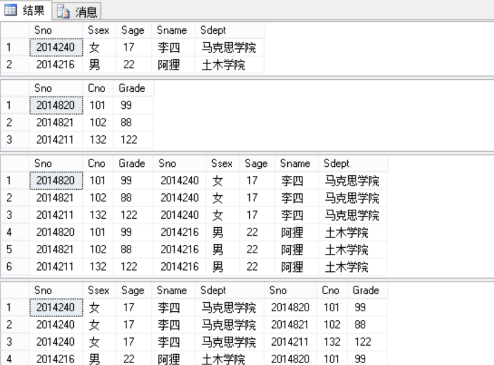
Task: Select Grade 88 in row 5 of third grid
Action: (x=134, y=250)
